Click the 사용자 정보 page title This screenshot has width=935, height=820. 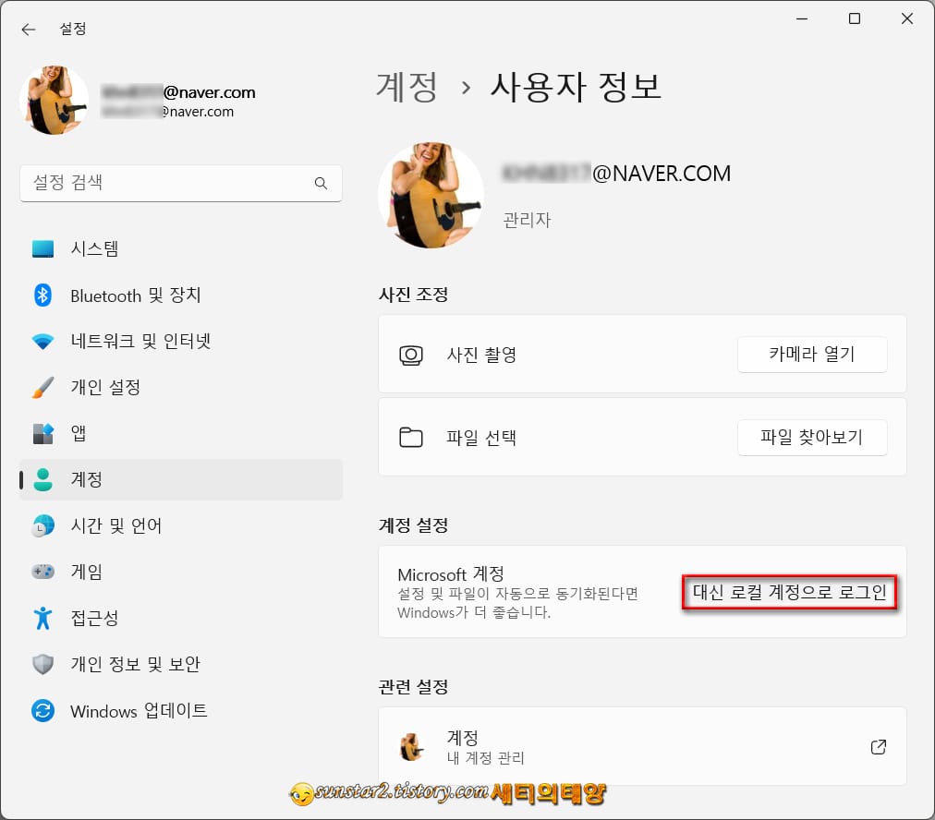click(x=576, y=87)
